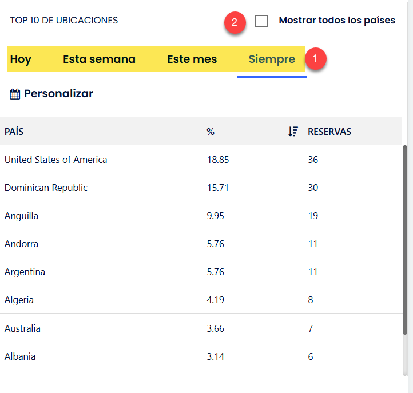
Task: Click the table's vertical scrollbar
Action: [405, 240]
